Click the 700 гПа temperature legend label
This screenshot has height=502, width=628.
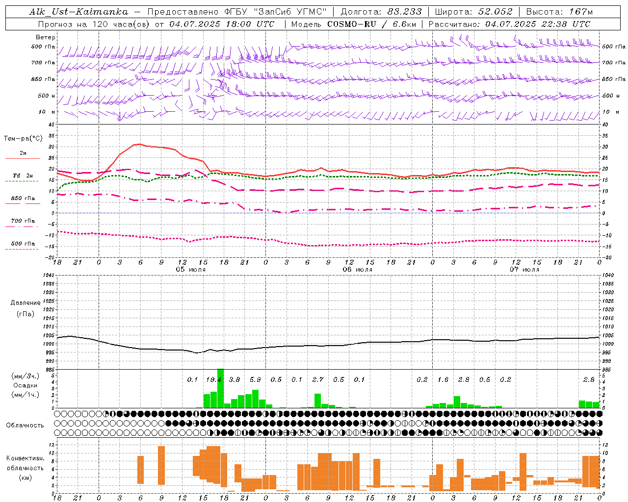point(23,221)
